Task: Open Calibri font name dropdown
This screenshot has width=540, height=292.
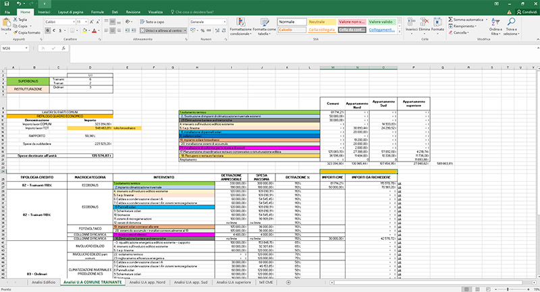Action: pyautogui.click(x=74, y=22)
